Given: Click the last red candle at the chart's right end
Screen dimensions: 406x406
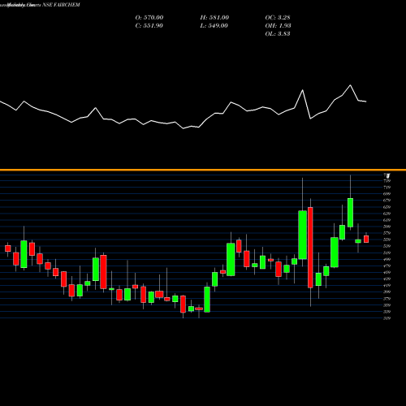Looking at the screenshot, I should point(366,239).
